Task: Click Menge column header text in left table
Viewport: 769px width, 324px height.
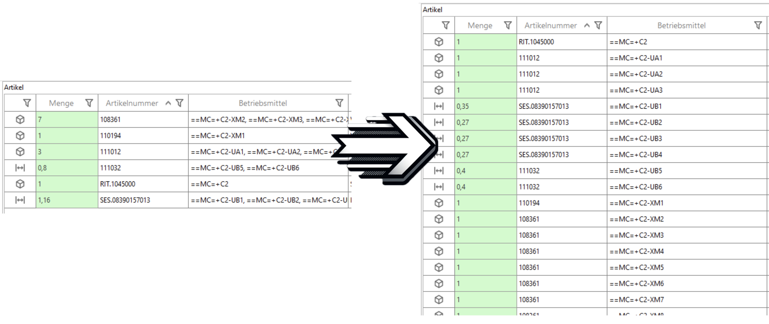Action: 61,103
